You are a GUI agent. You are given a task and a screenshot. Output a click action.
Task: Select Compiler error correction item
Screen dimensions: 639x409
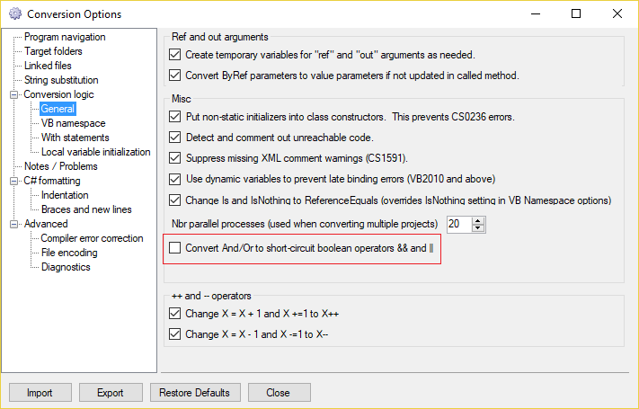pyautogui.click(x=92, y=238)
